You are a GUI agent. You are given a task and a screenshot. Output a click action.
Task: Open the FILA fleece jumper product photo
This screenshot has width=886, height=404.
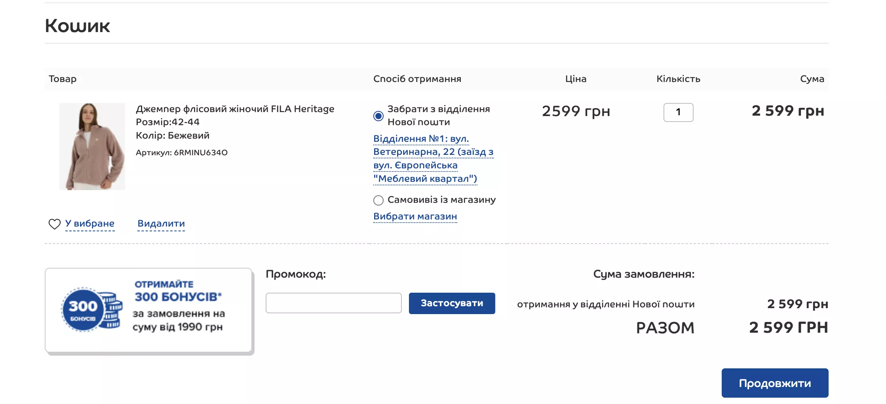coord(92,147)
